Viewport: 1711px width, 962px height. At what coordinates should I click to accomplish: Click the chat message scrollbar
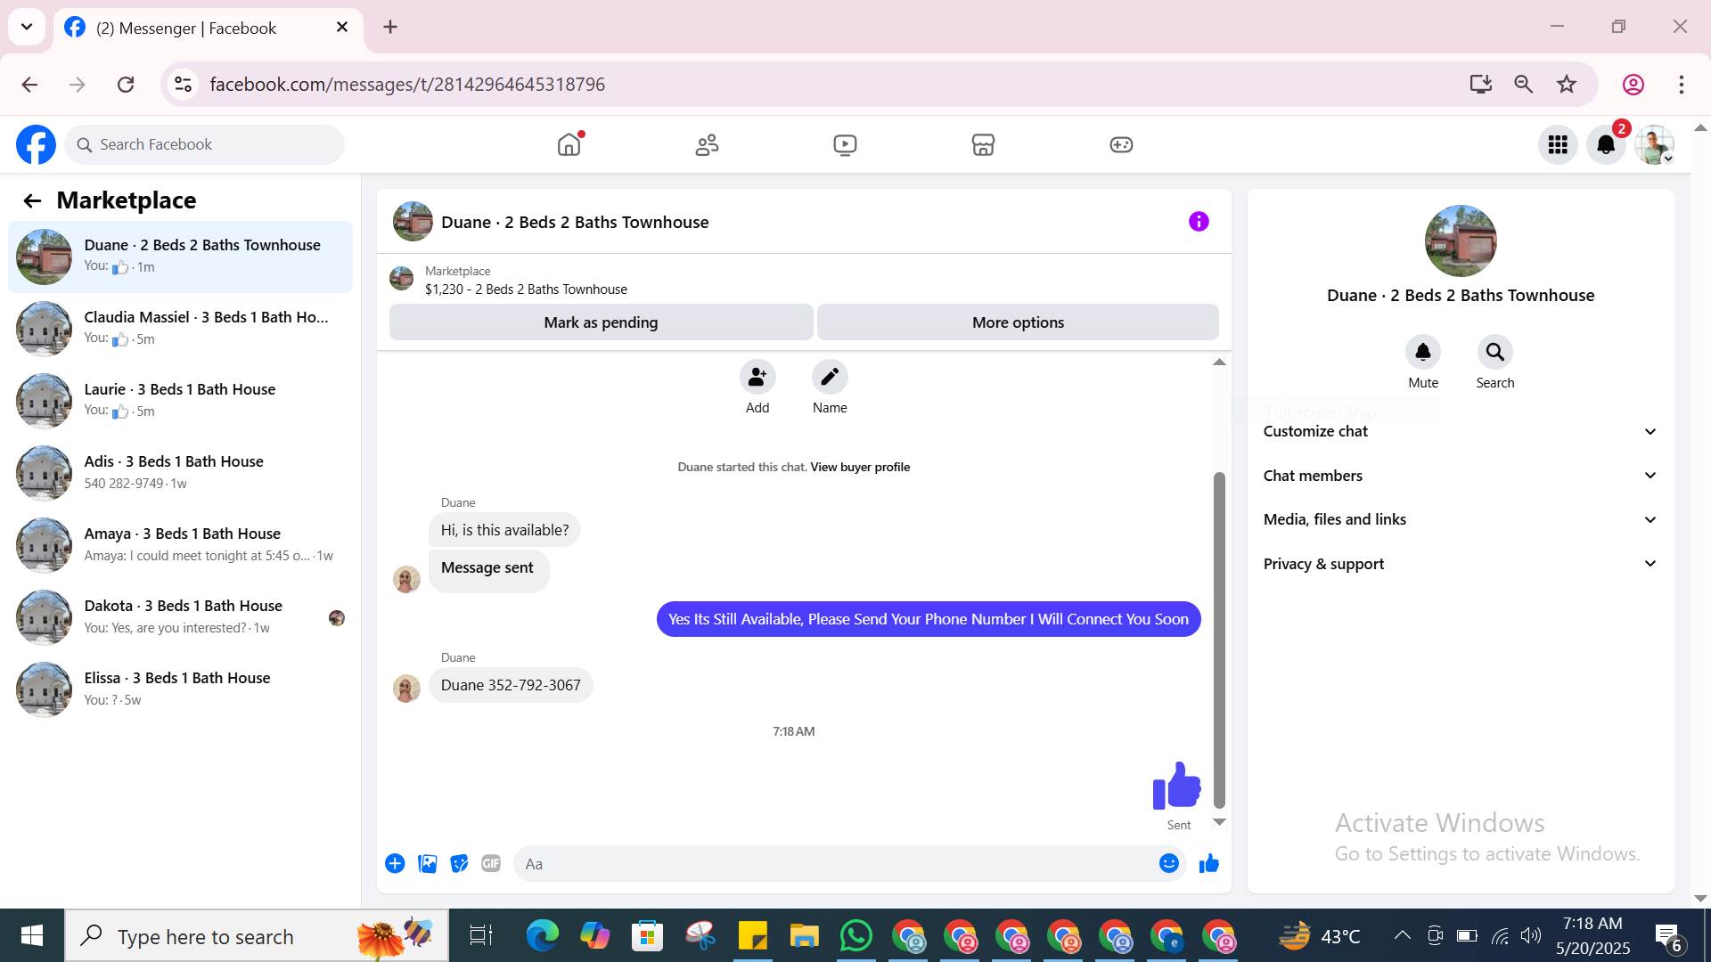pos(1219,638)
